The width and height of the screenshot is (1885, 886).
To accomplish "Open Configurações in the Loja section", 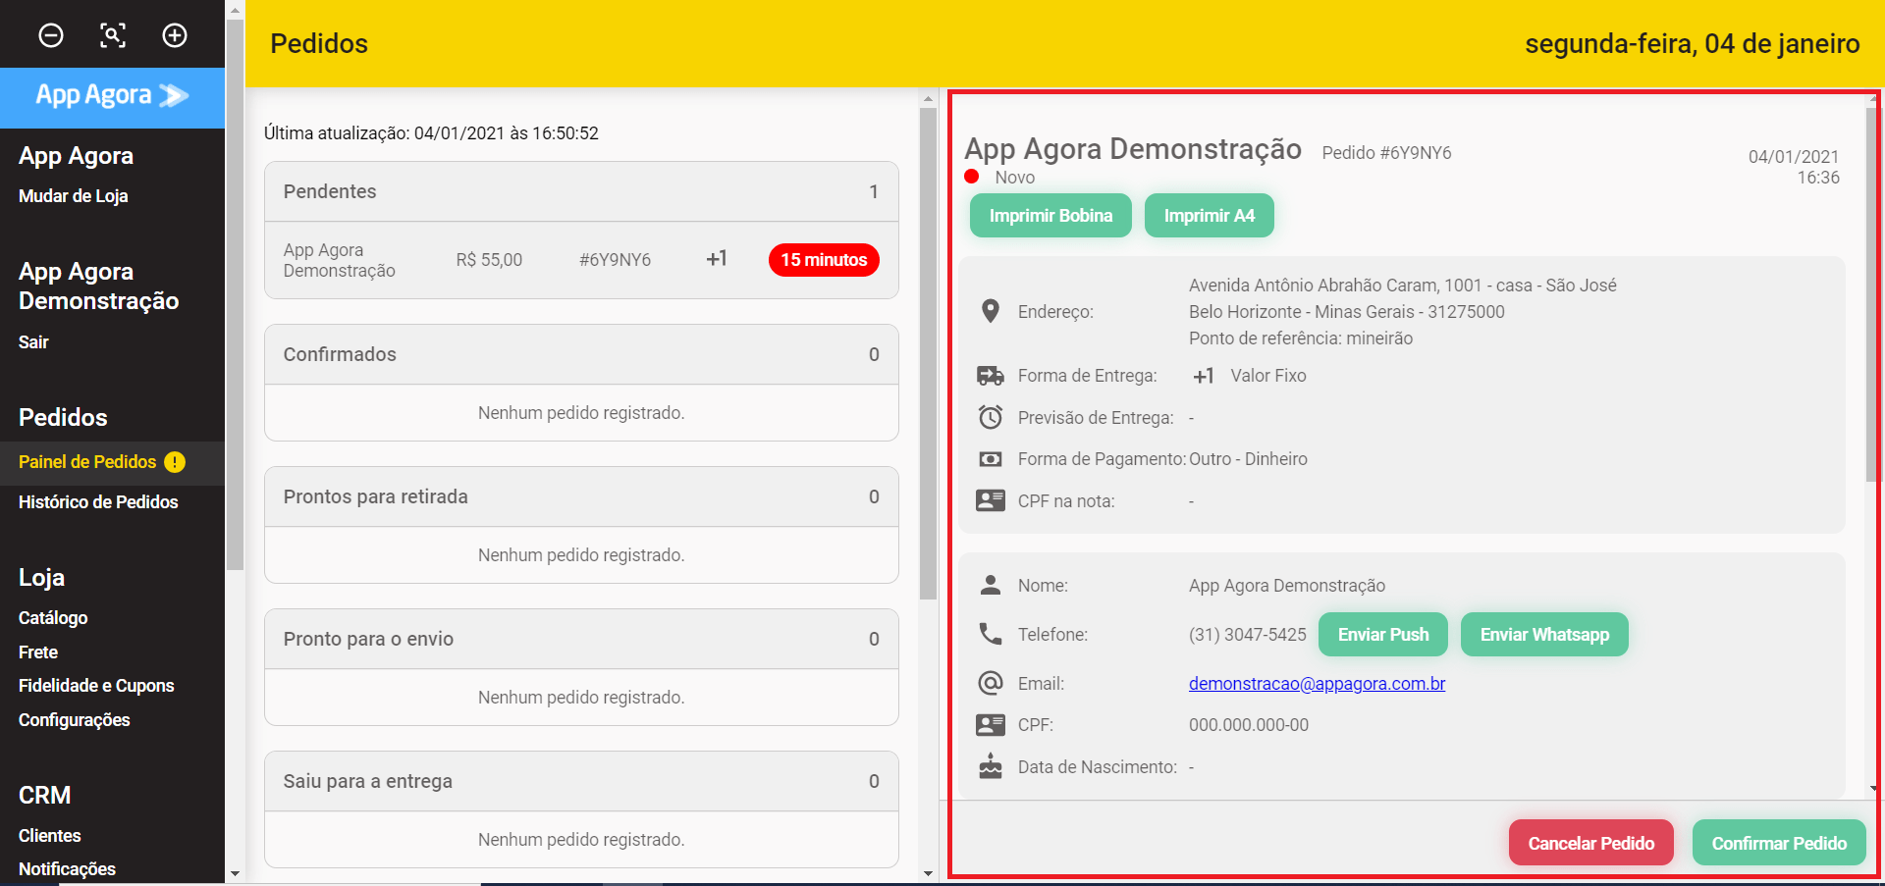I will coord(75,720).
